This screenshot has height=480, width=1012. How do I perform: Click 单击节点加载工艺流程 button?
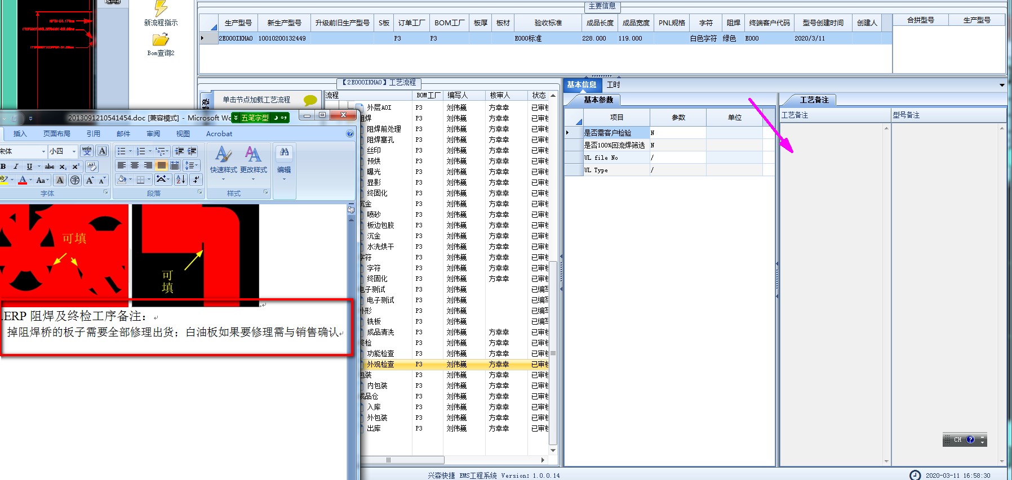256,100
